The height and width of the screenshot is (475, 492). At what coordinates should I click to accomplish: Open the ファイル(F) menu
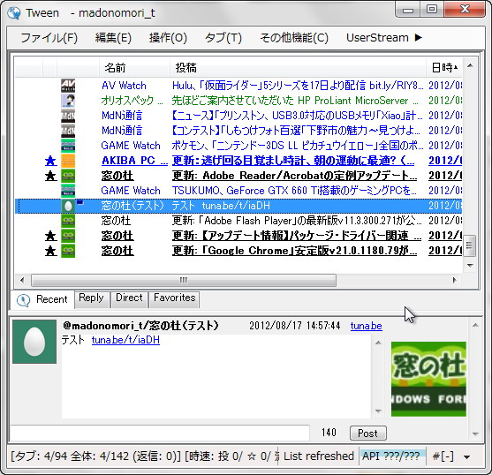coord(49,38)
